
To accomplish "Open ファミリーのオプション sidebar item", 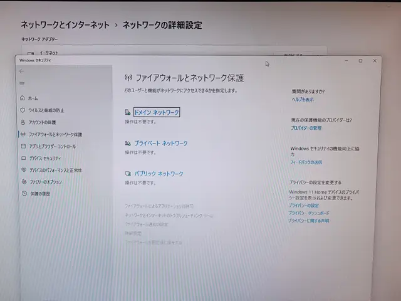I will pyautogui.click(x=42, y=182).
